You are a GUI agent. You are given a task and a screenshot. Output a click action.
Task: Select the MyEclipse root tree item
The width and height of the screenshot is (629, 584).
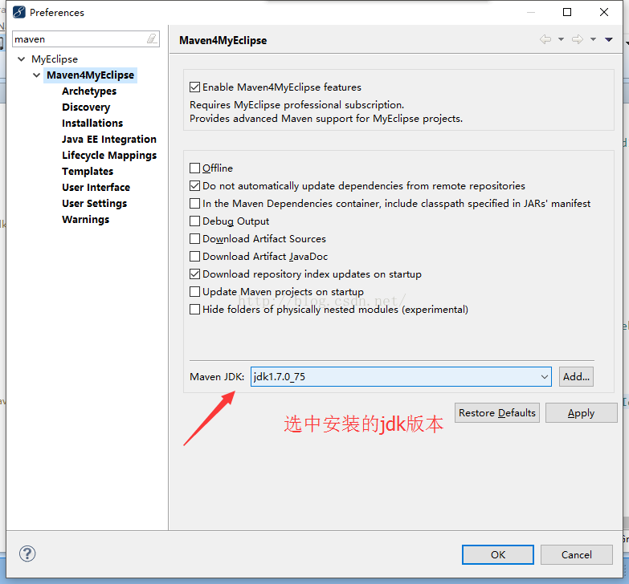pyautogui.click(x=55, y=59)
